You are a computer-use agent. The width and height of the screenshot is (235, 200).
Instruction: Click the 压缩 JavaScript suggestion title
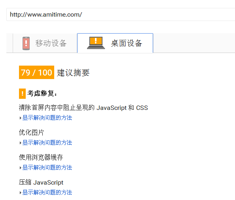click(41, 183)
